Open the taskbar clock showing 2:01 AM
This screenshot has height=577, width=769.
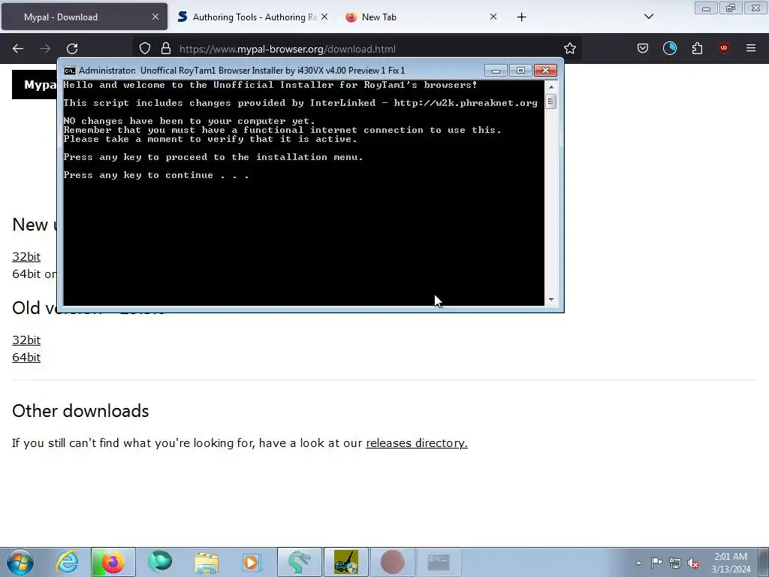pyautogui.click(x=731, y=563)
